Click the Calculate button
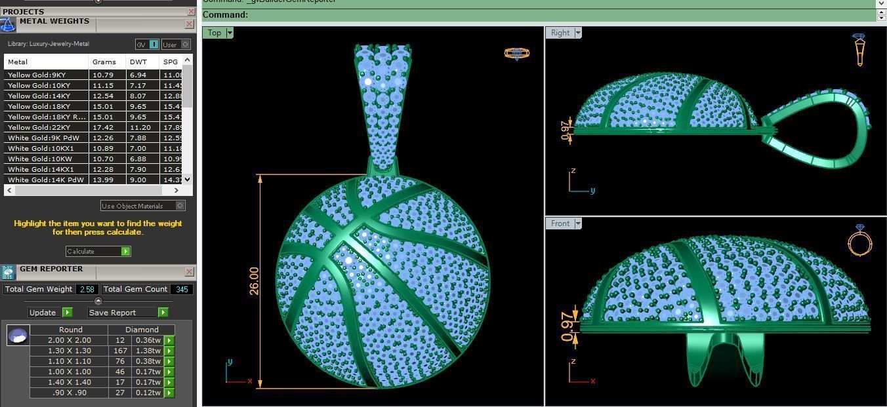The image size is (887, 407). coord(98,251)
